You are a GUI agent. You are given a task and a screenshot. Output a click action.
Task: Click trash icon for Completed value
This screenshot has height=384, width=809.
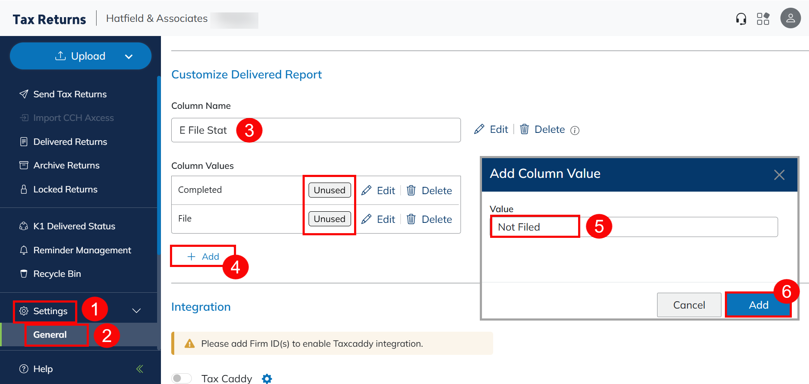click(x=411, y=190)
